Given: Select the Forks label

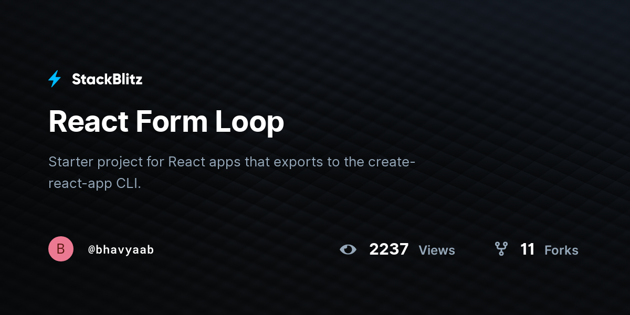Looking at the screenshot, I should click(x=561, y=250).
